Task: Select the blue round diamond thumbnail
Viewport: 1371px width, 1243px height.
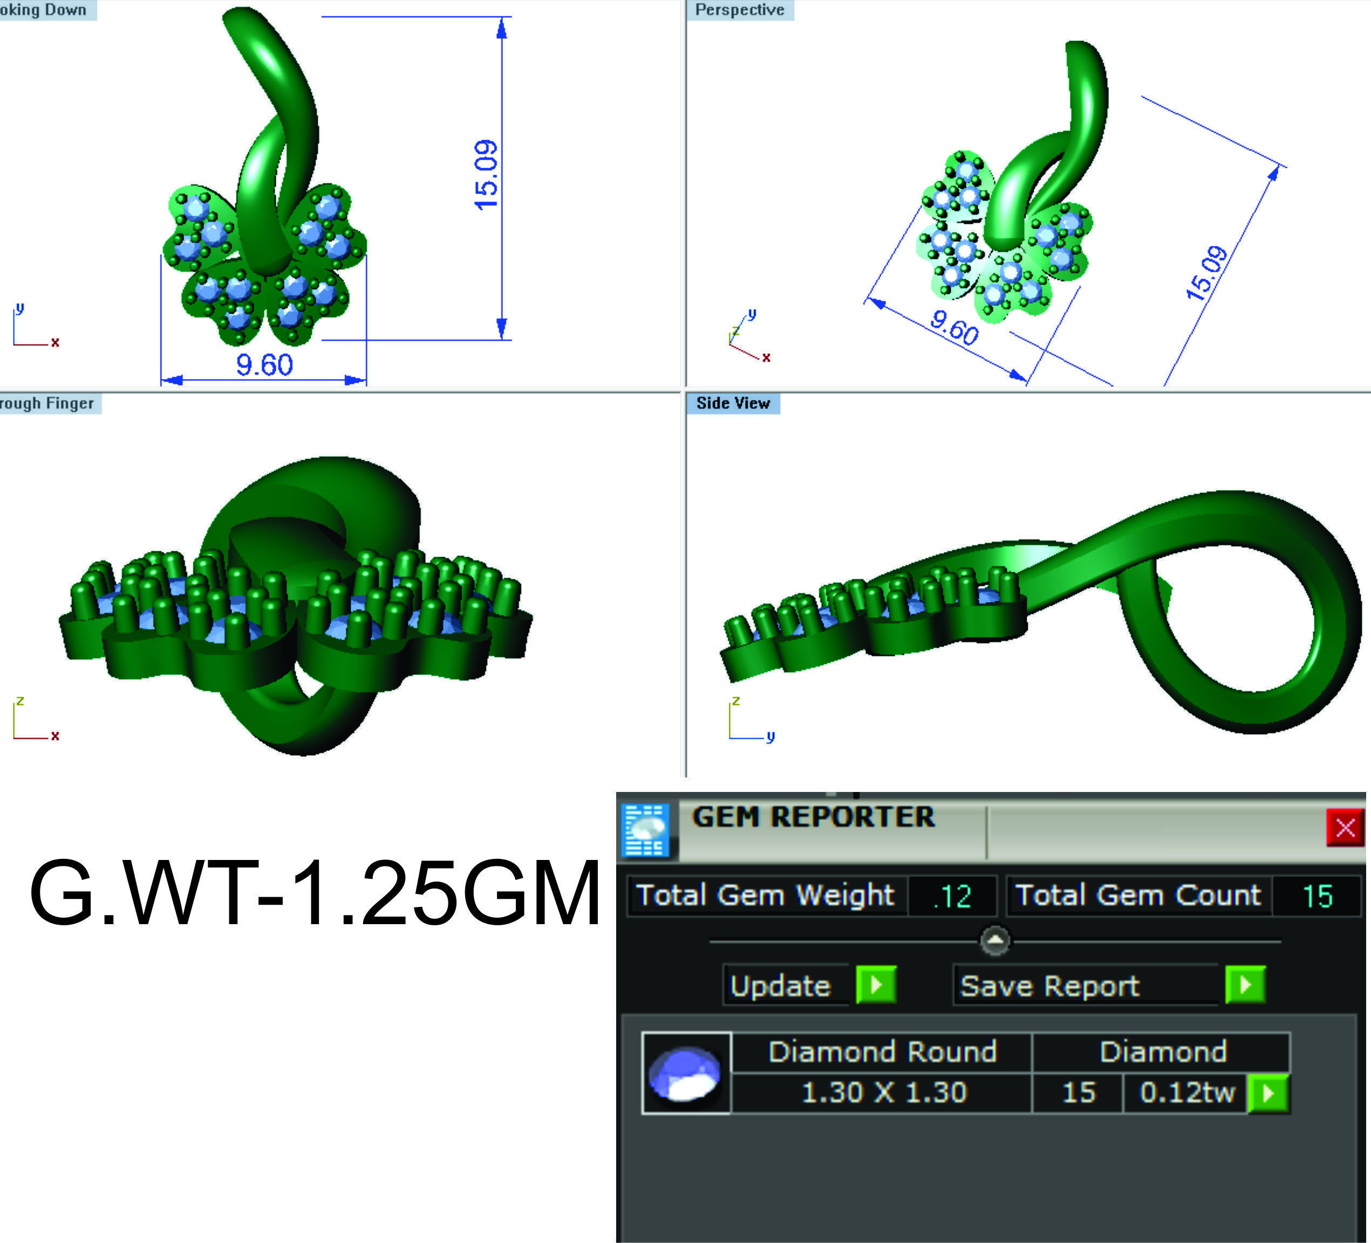Action: [685, 1074]
